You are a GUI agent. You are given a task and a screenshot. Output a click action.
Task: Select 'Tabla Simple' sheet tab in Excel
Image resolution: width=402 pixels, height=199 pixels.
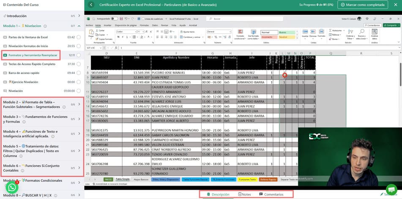coord(123,180)
